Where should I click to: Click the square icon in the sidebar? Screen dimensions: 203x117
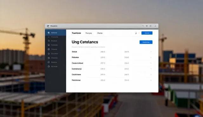tap(49, 58)
